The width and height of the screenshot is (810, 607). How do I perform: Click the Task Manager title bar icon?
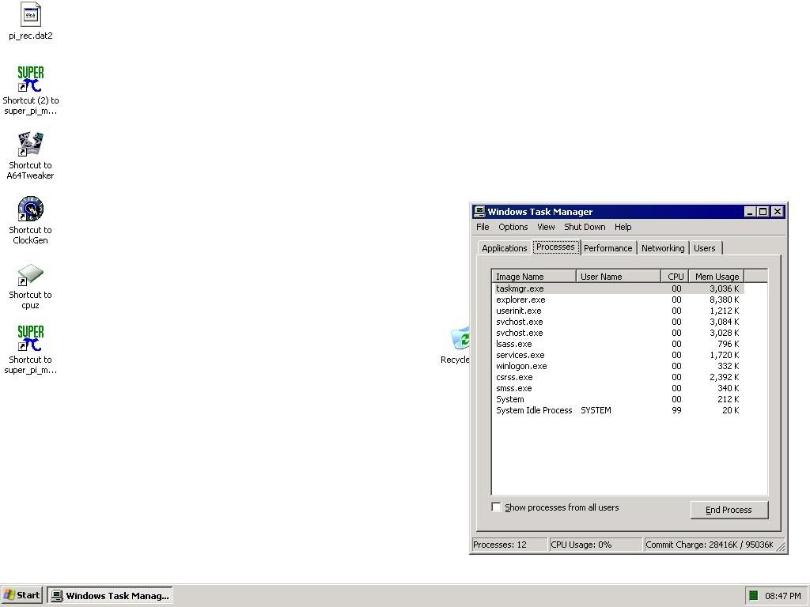click(479, 211)
